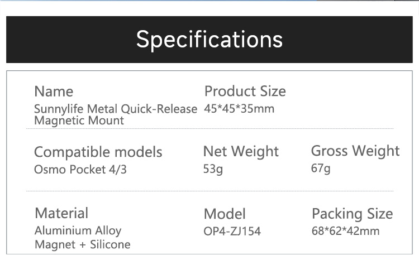Select the Model label
Viewport: 419px width, 260px height.
point(225,214)
